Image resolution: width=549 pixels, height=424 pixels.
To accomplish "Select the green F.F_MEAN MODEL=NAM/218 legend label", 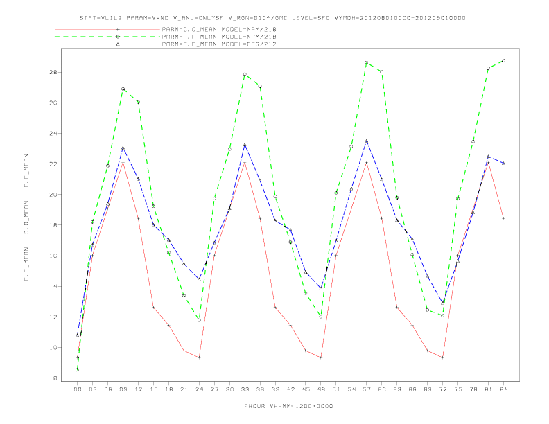I will pyautogui.click(x=219, y=37).
